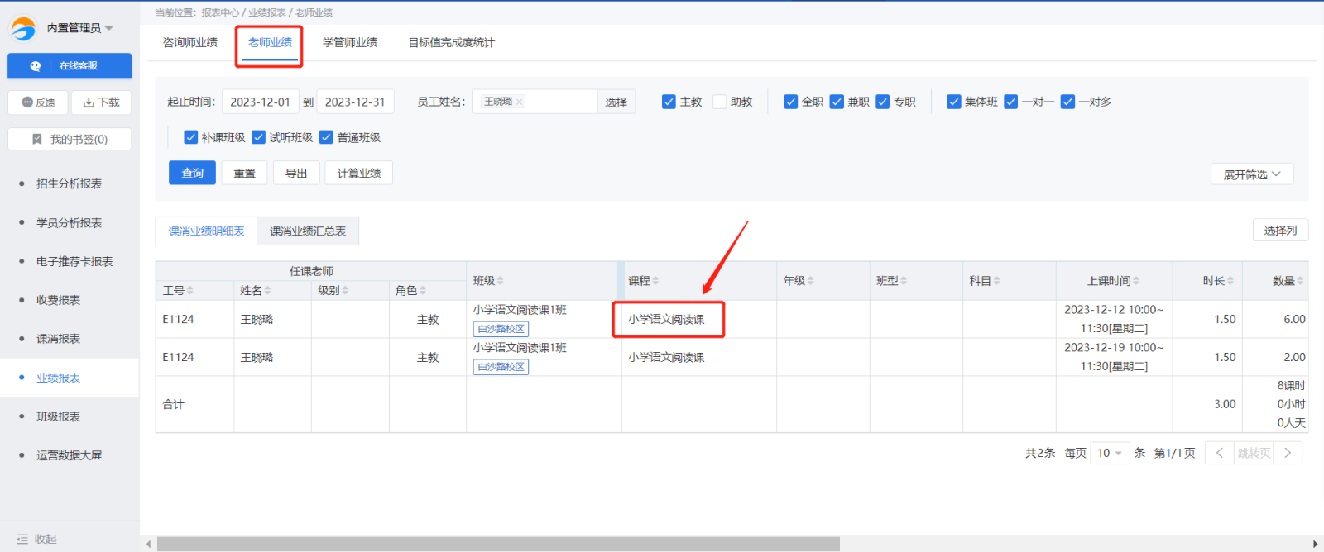Image resolution: width=1324 pixels, height=552 pixels.
Task: Sort by 年级 column sort icon
Action: [810, 281]
